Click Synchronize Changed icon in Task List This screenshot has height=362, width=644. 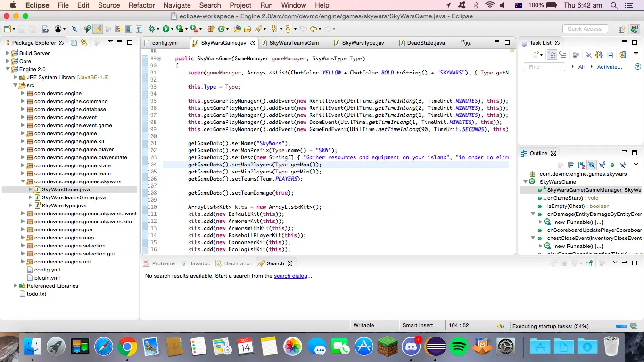(x=623, y=55)
